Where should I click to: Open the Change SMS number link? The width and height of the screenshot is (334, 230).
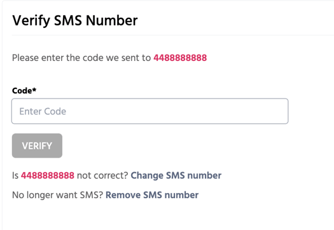176,175
